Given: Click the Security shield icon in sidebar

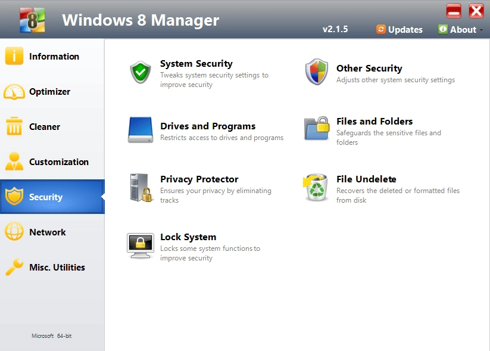Looking at the screenshot, I should click(x=14, y=197).
